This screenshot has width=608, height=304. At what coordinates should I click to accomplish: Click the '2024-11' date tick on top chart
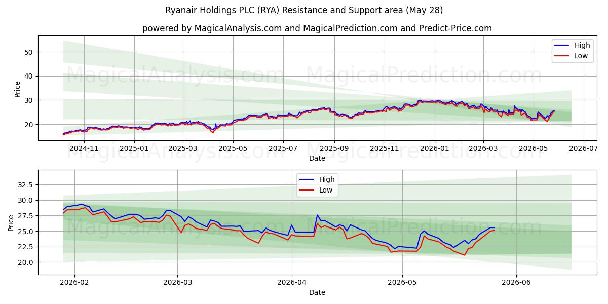click(x=84, y=148)
